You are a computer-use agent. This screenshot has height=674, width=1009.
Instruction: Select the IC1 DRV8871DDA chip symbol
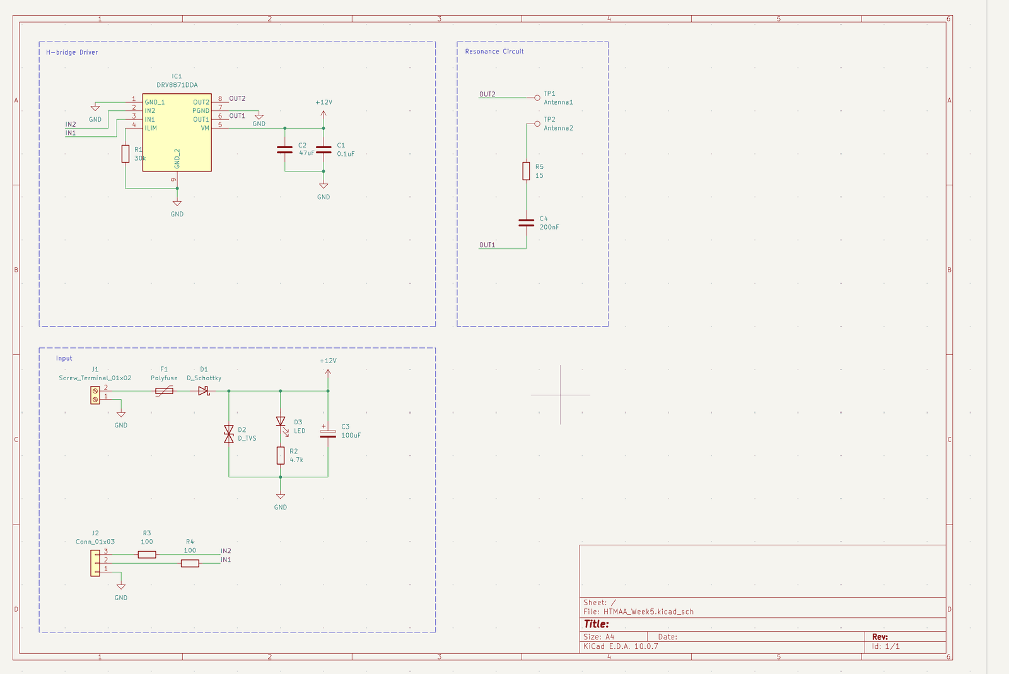coord(177,132)
